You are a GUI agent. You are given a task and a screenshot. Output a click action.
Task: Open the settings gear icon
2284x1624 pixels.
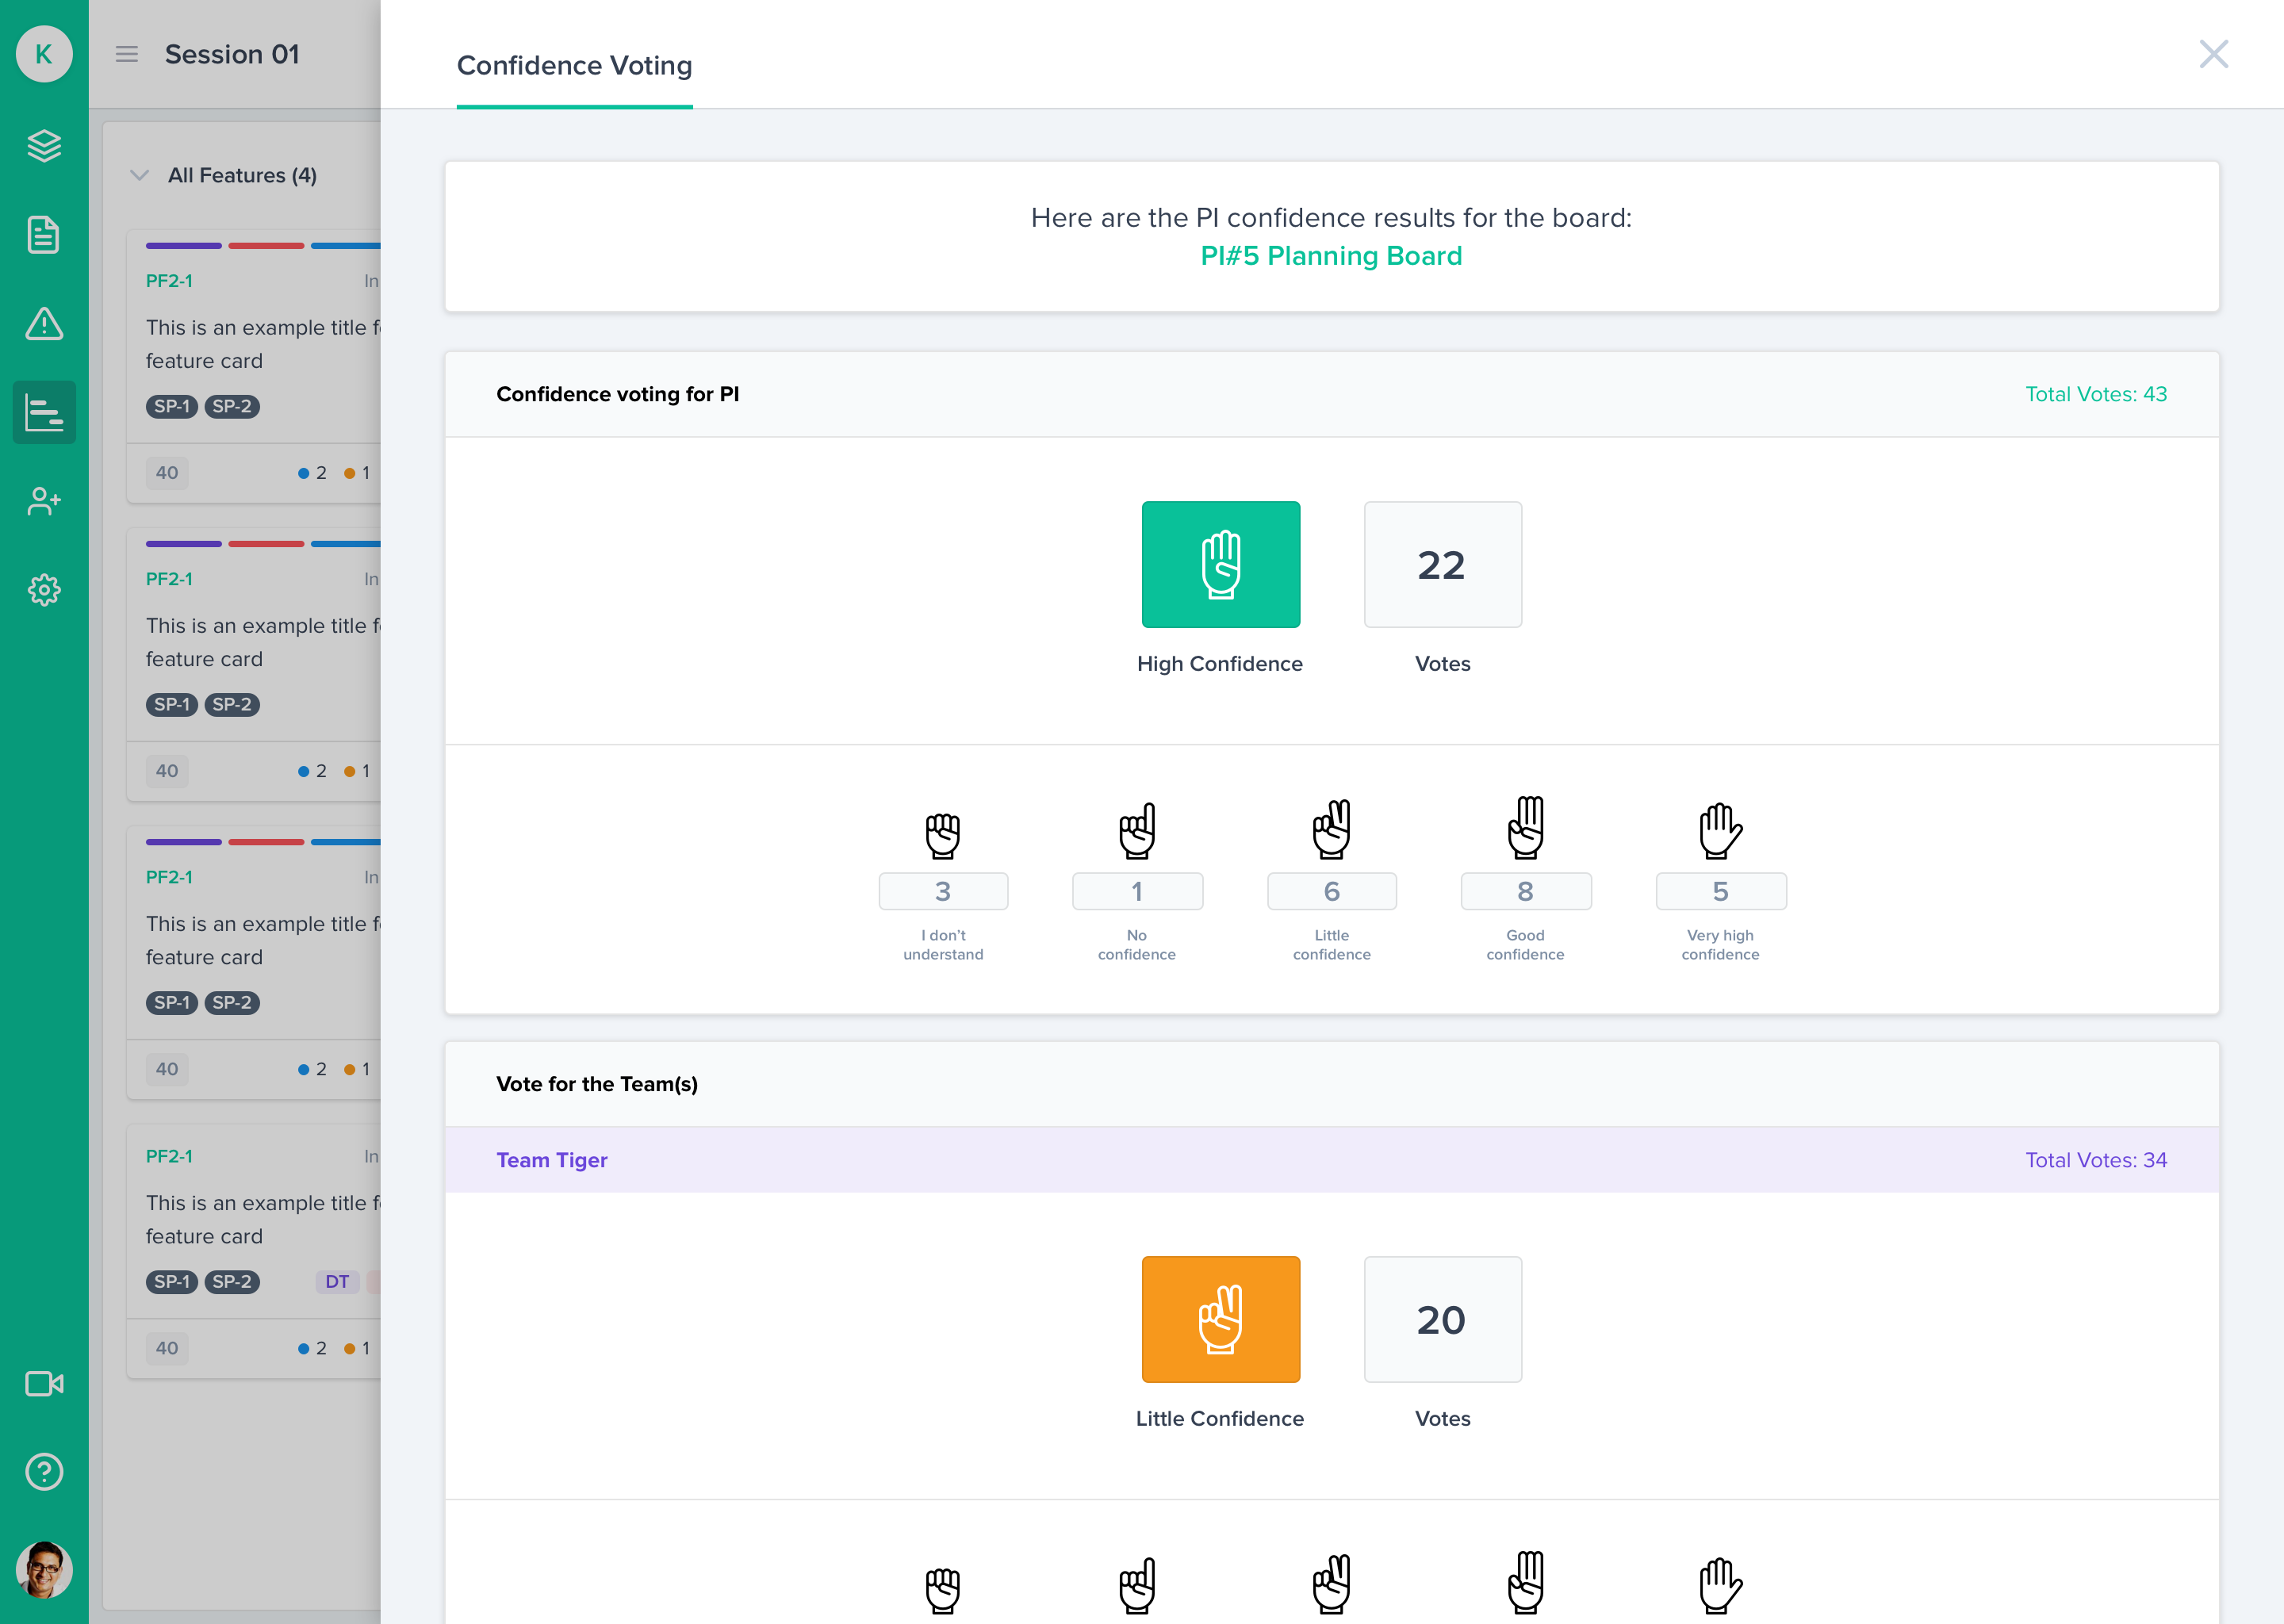coord(44,590)
